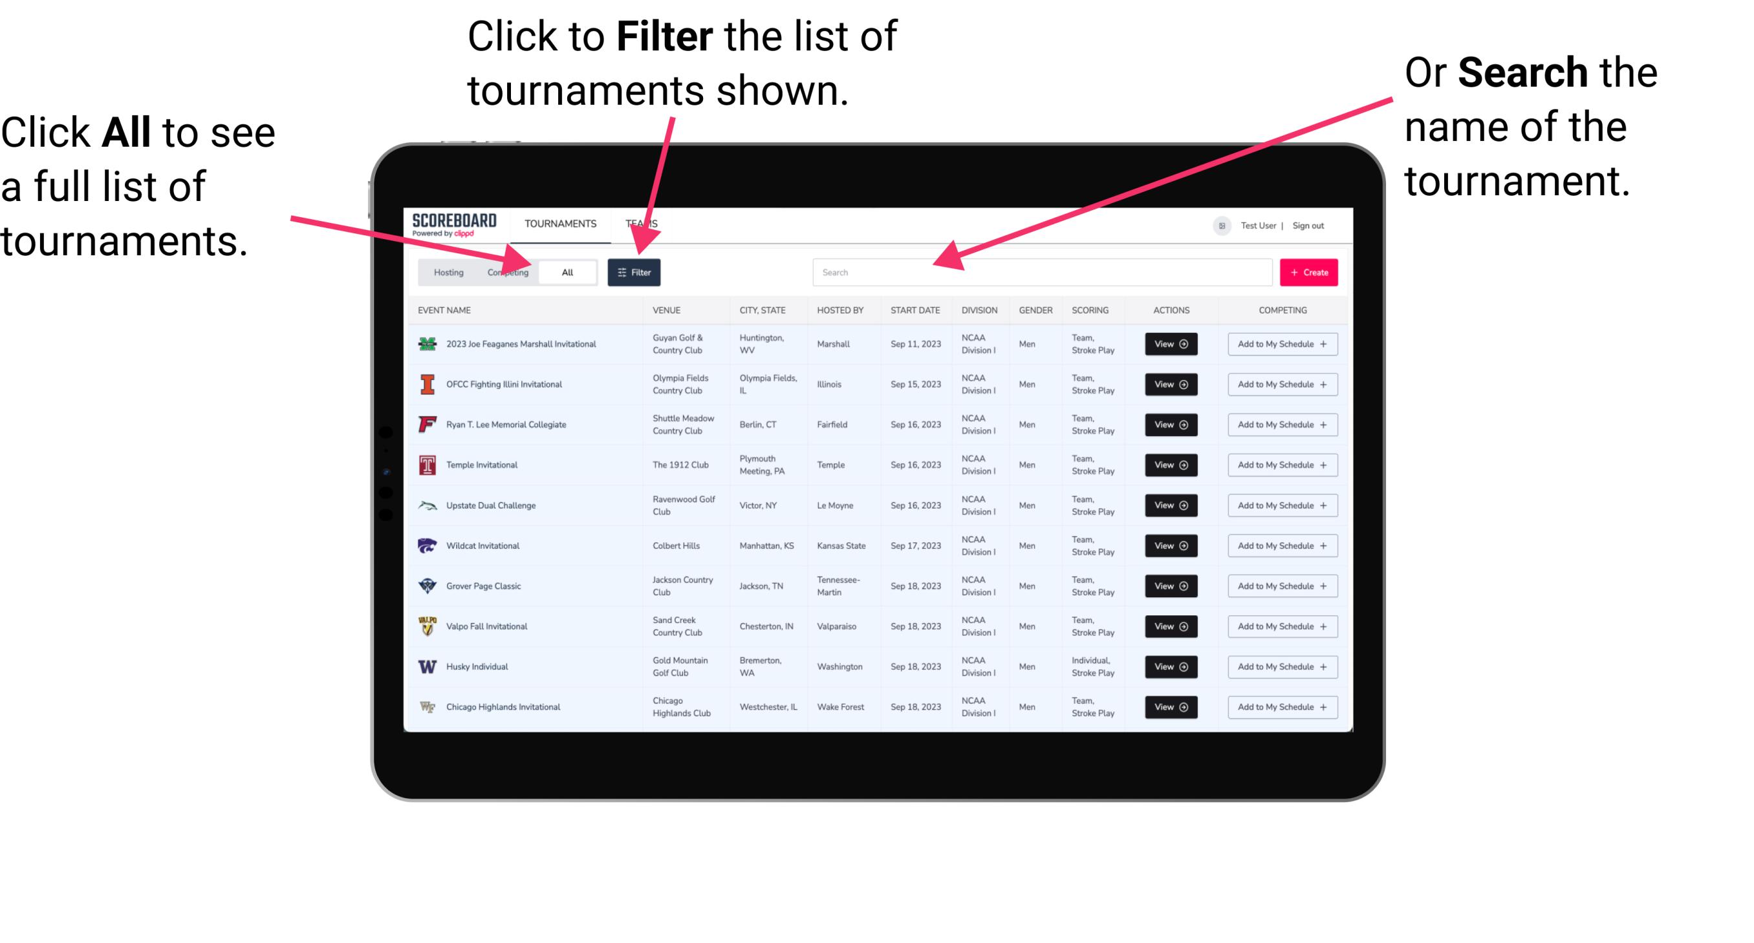
Task: Toggle the Competing filter tab
Action: tap(506, 271)
